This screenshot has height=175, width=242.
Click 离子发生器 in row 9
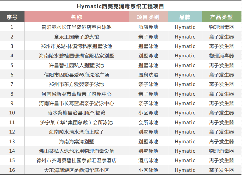222,103
